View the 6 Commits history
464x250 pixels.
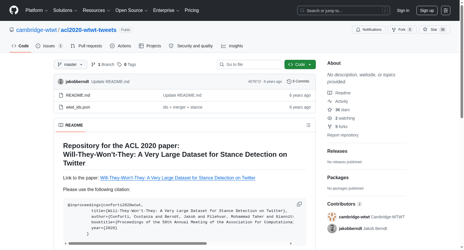(298, 82)
